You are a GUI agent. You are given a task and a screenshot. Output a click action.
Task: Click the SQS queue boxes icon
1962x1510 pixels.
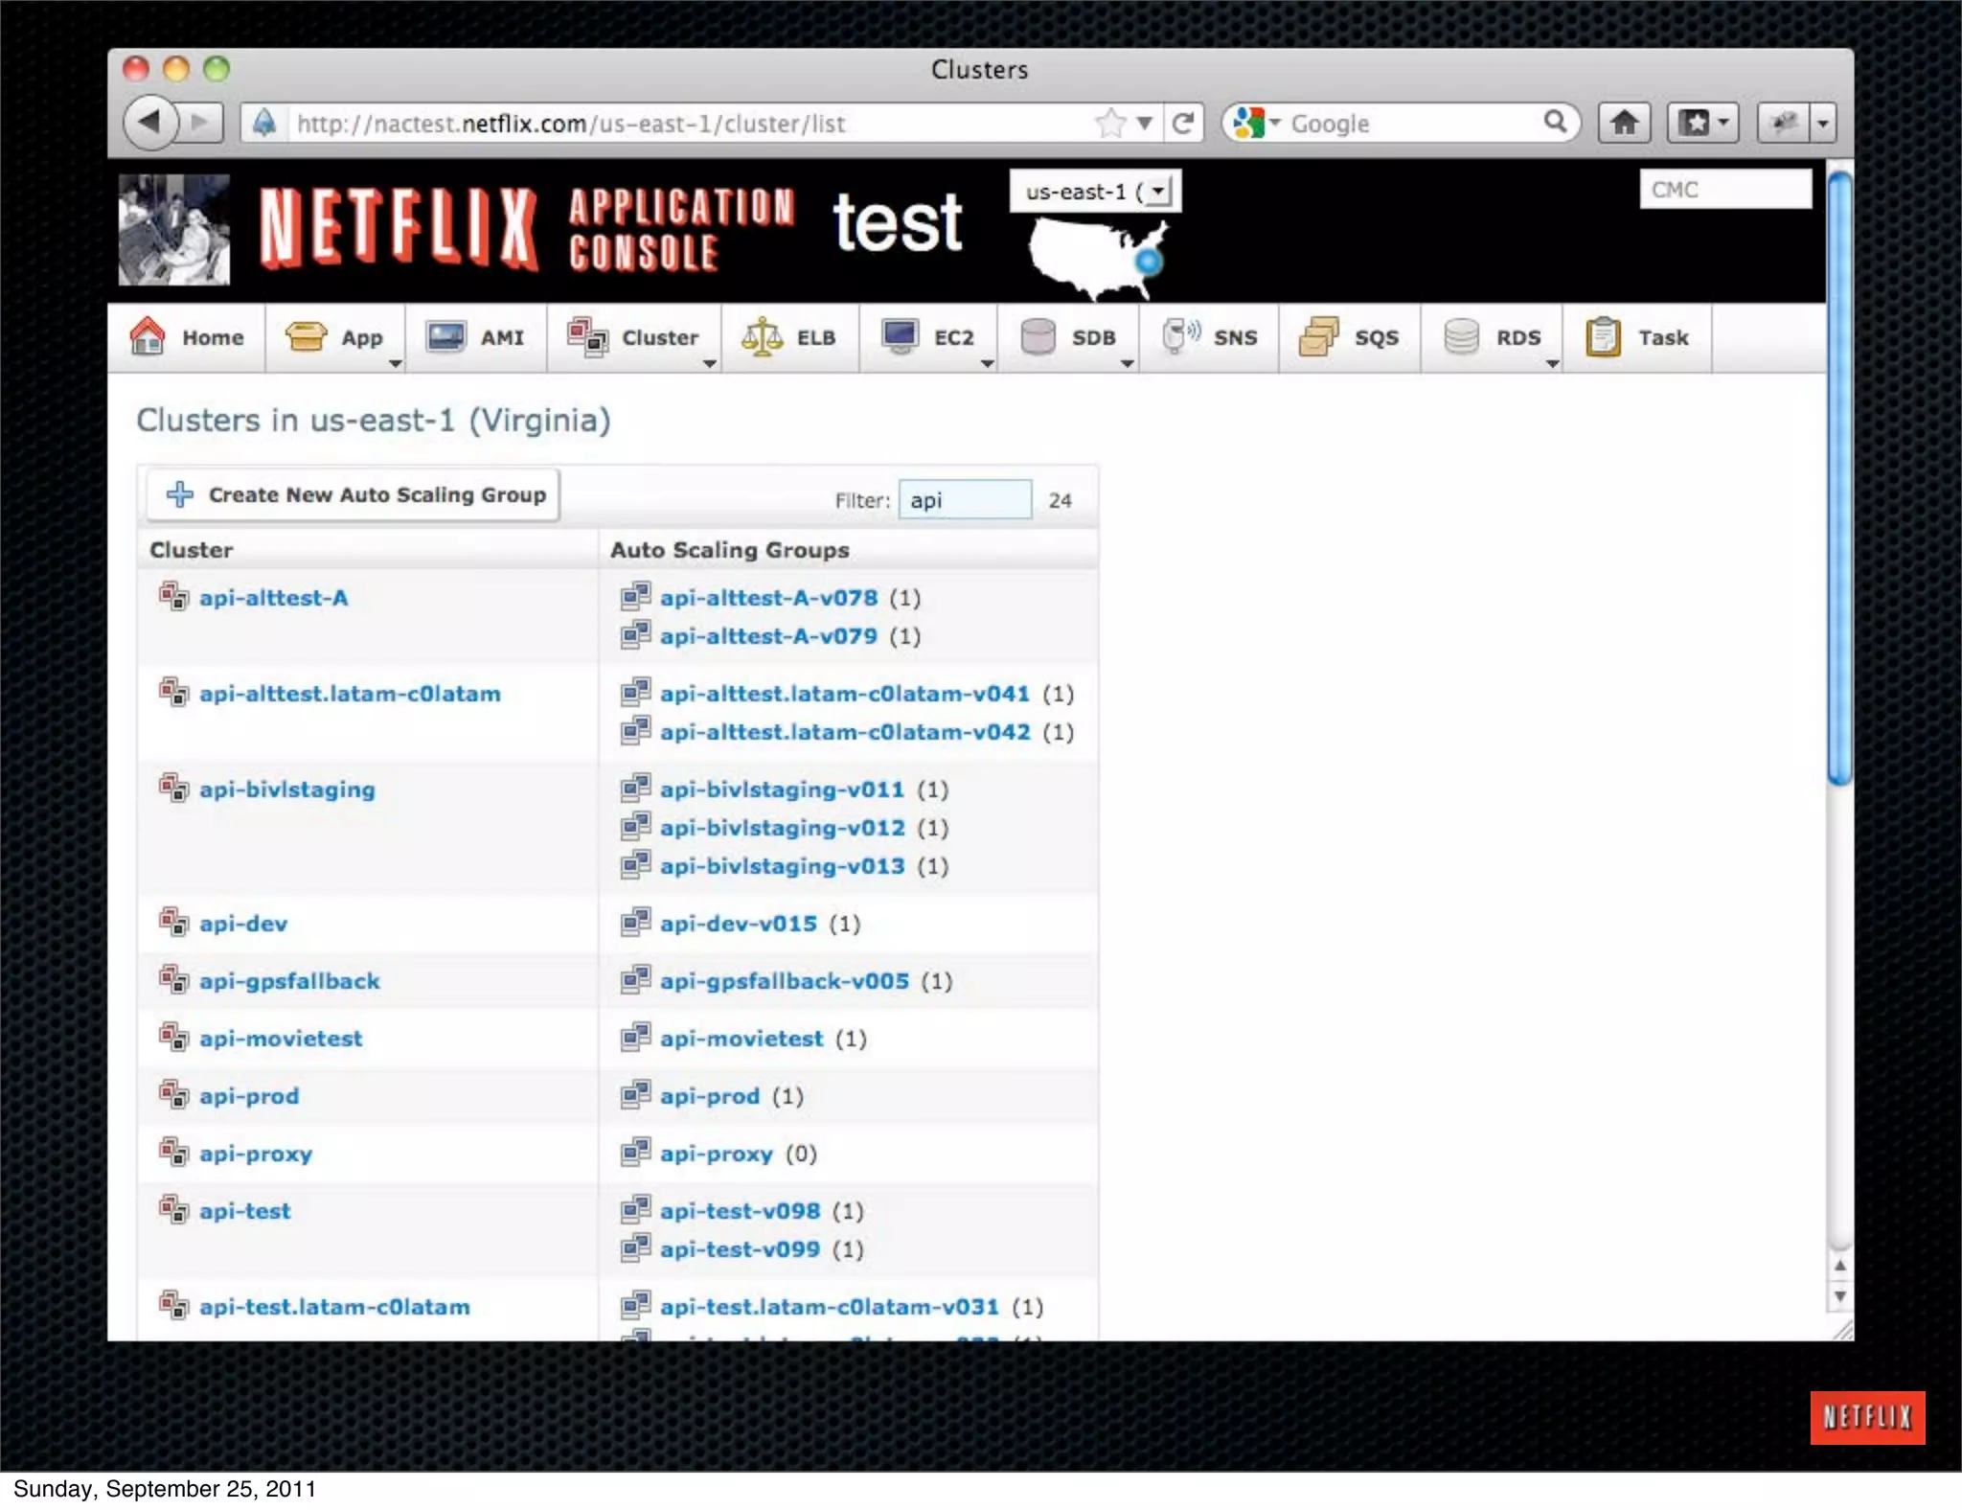(1319, 336)
